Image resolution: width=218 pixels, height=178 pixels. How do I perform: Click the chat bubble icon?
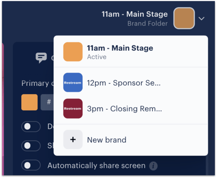(41, 58)
